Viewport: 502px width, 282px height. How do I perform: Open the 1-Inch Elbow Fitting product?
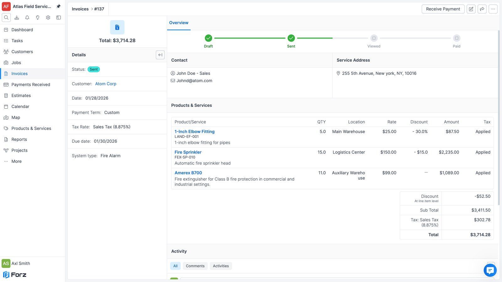(x=195, y=132)
